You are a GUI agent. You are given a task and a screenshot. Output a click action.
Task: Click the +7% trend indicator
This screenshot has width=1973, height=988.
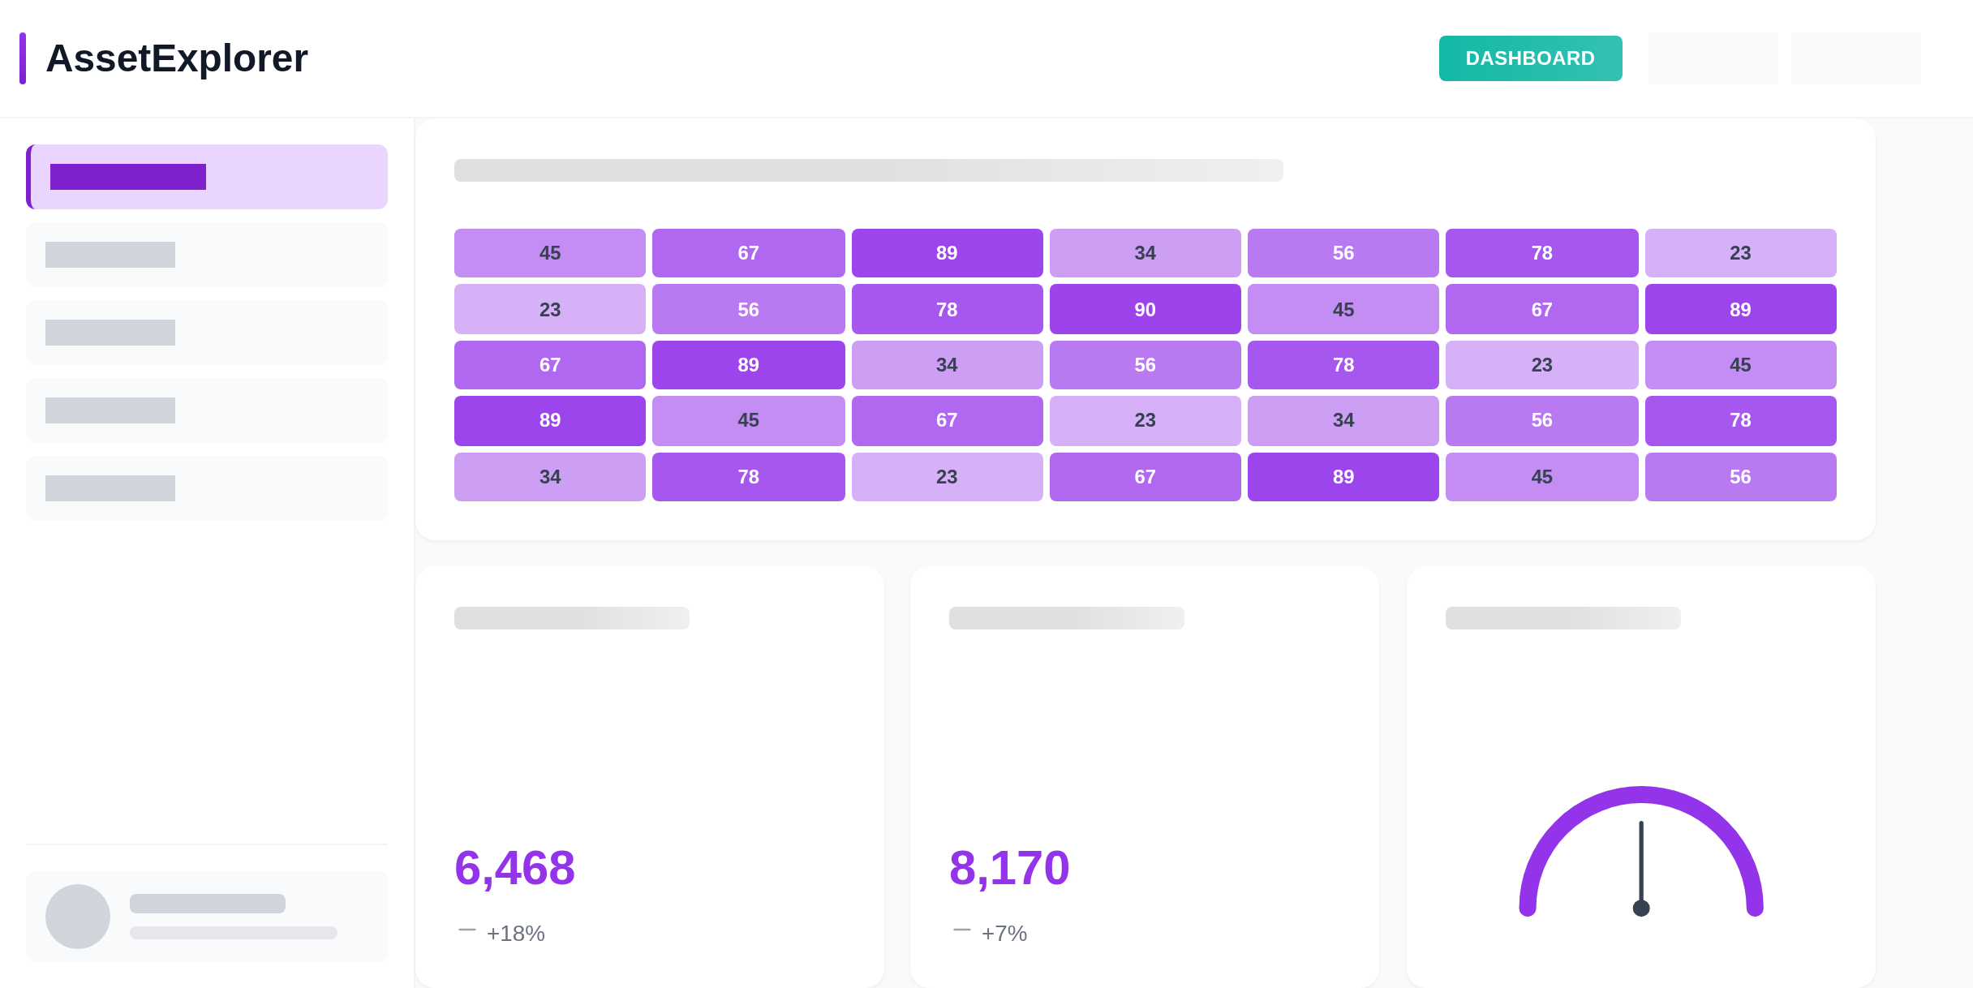pos(1004,933)
